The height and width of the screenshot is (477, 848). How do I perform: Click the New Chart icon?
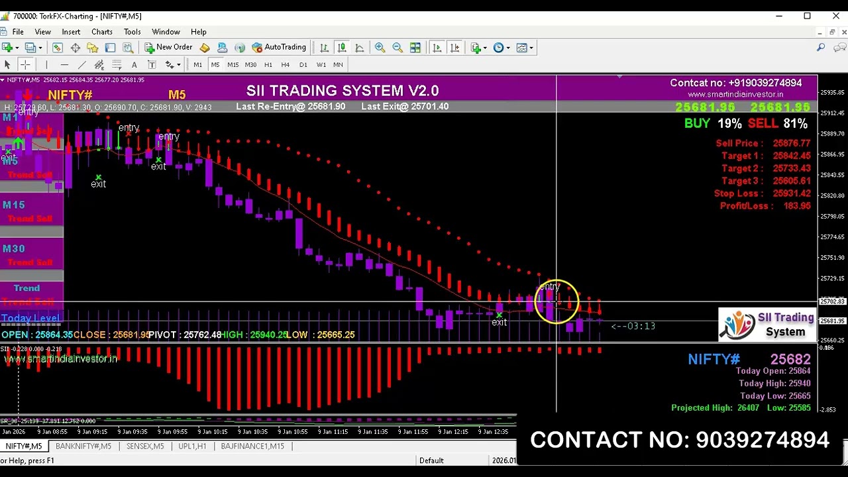[7, 48]
